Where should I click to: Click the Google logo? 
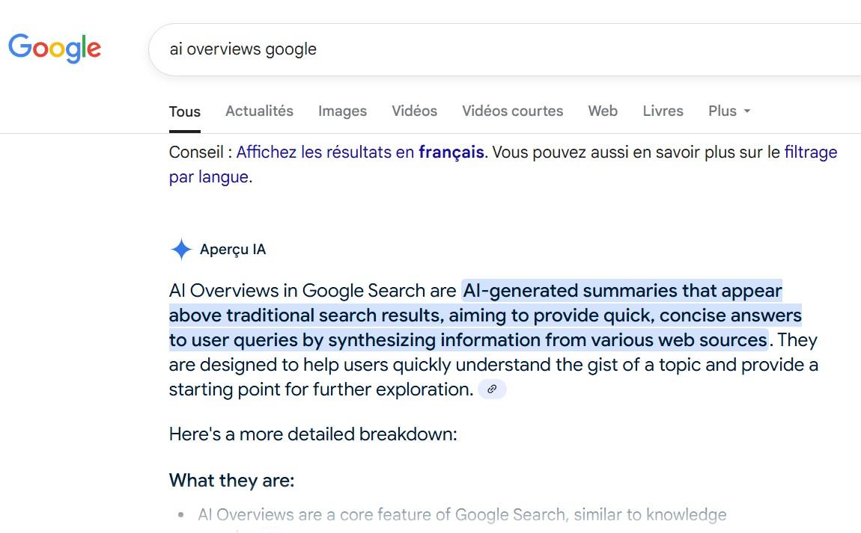[x=55, y=49]
